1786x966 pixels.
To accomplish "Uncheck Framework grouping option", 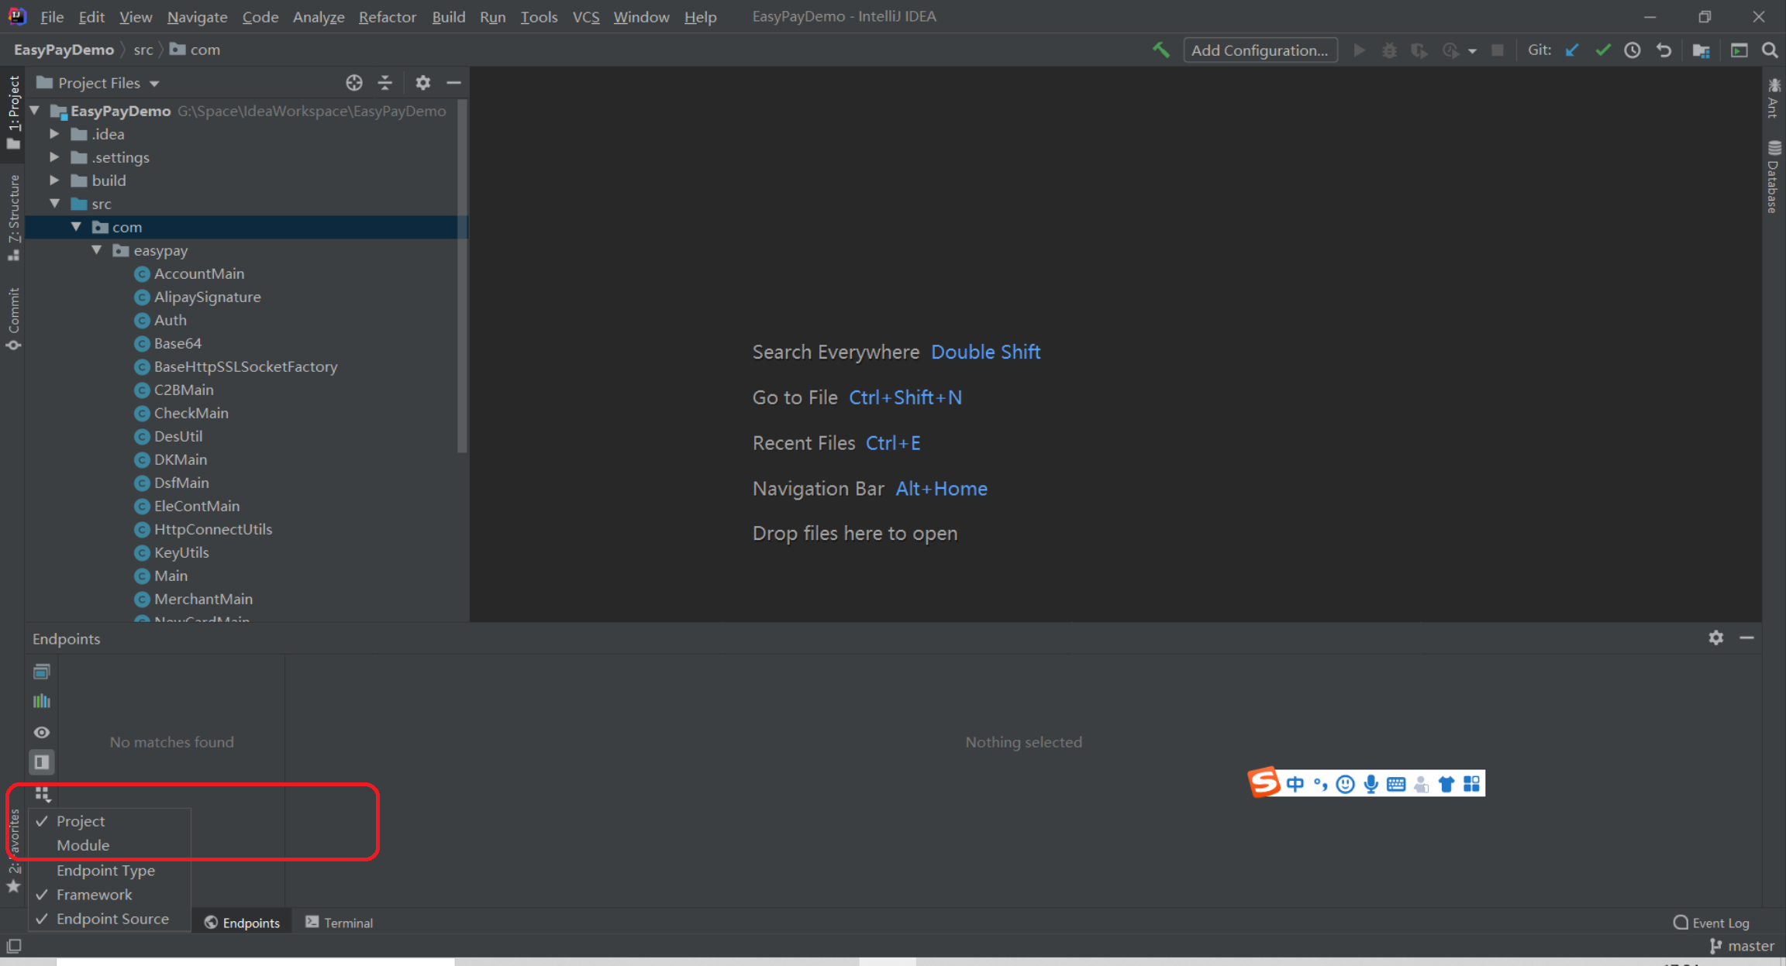I will pos(94,895).
